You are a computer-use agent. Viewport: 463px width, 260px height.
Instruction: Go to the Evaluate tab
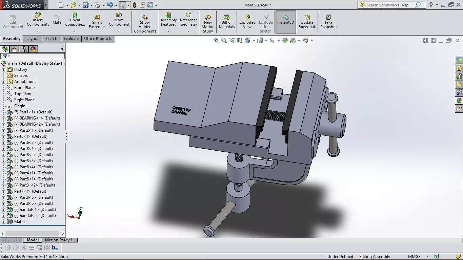71,39
